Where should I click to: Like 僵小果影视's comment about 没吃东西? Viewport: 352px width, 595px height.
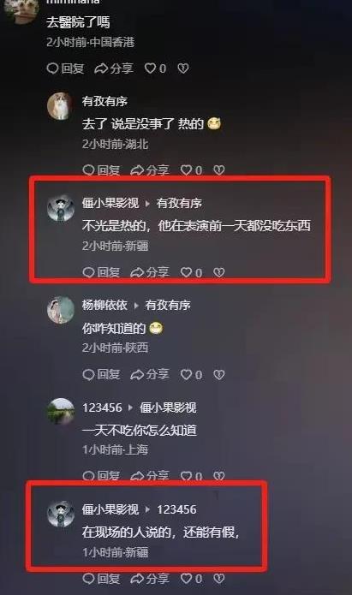pyautogui.click(x=191, y=272)
